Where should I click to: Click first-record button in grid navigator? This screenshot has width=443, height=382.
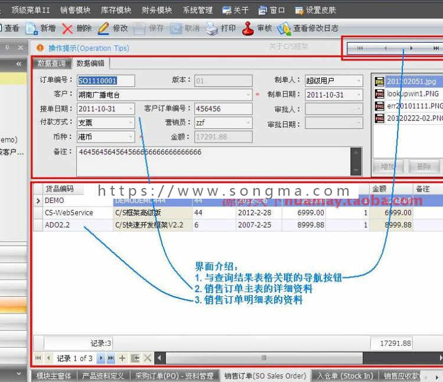pos(38,358)
